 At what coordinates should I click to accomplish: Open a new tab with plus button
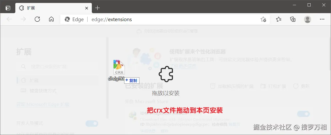(x=97, y=8)
